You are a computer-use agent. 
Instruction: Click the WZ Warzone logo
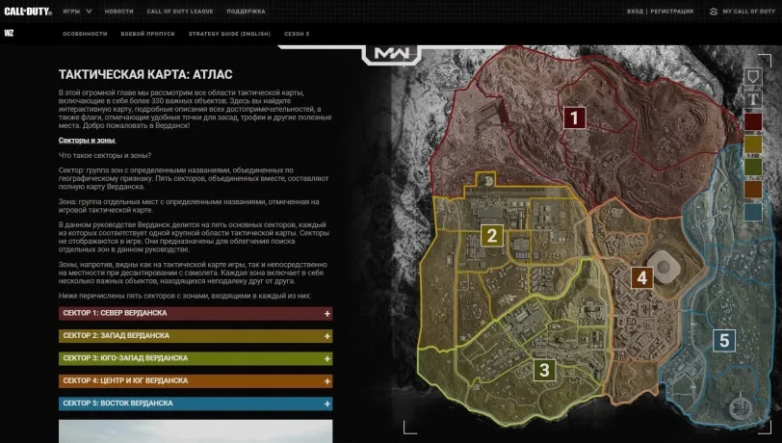pos(9,34)
